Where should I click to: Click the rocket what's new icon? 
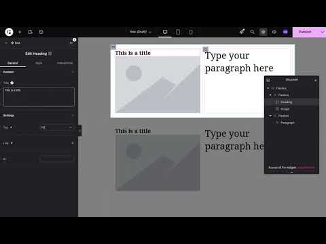[x=242, y=32]
